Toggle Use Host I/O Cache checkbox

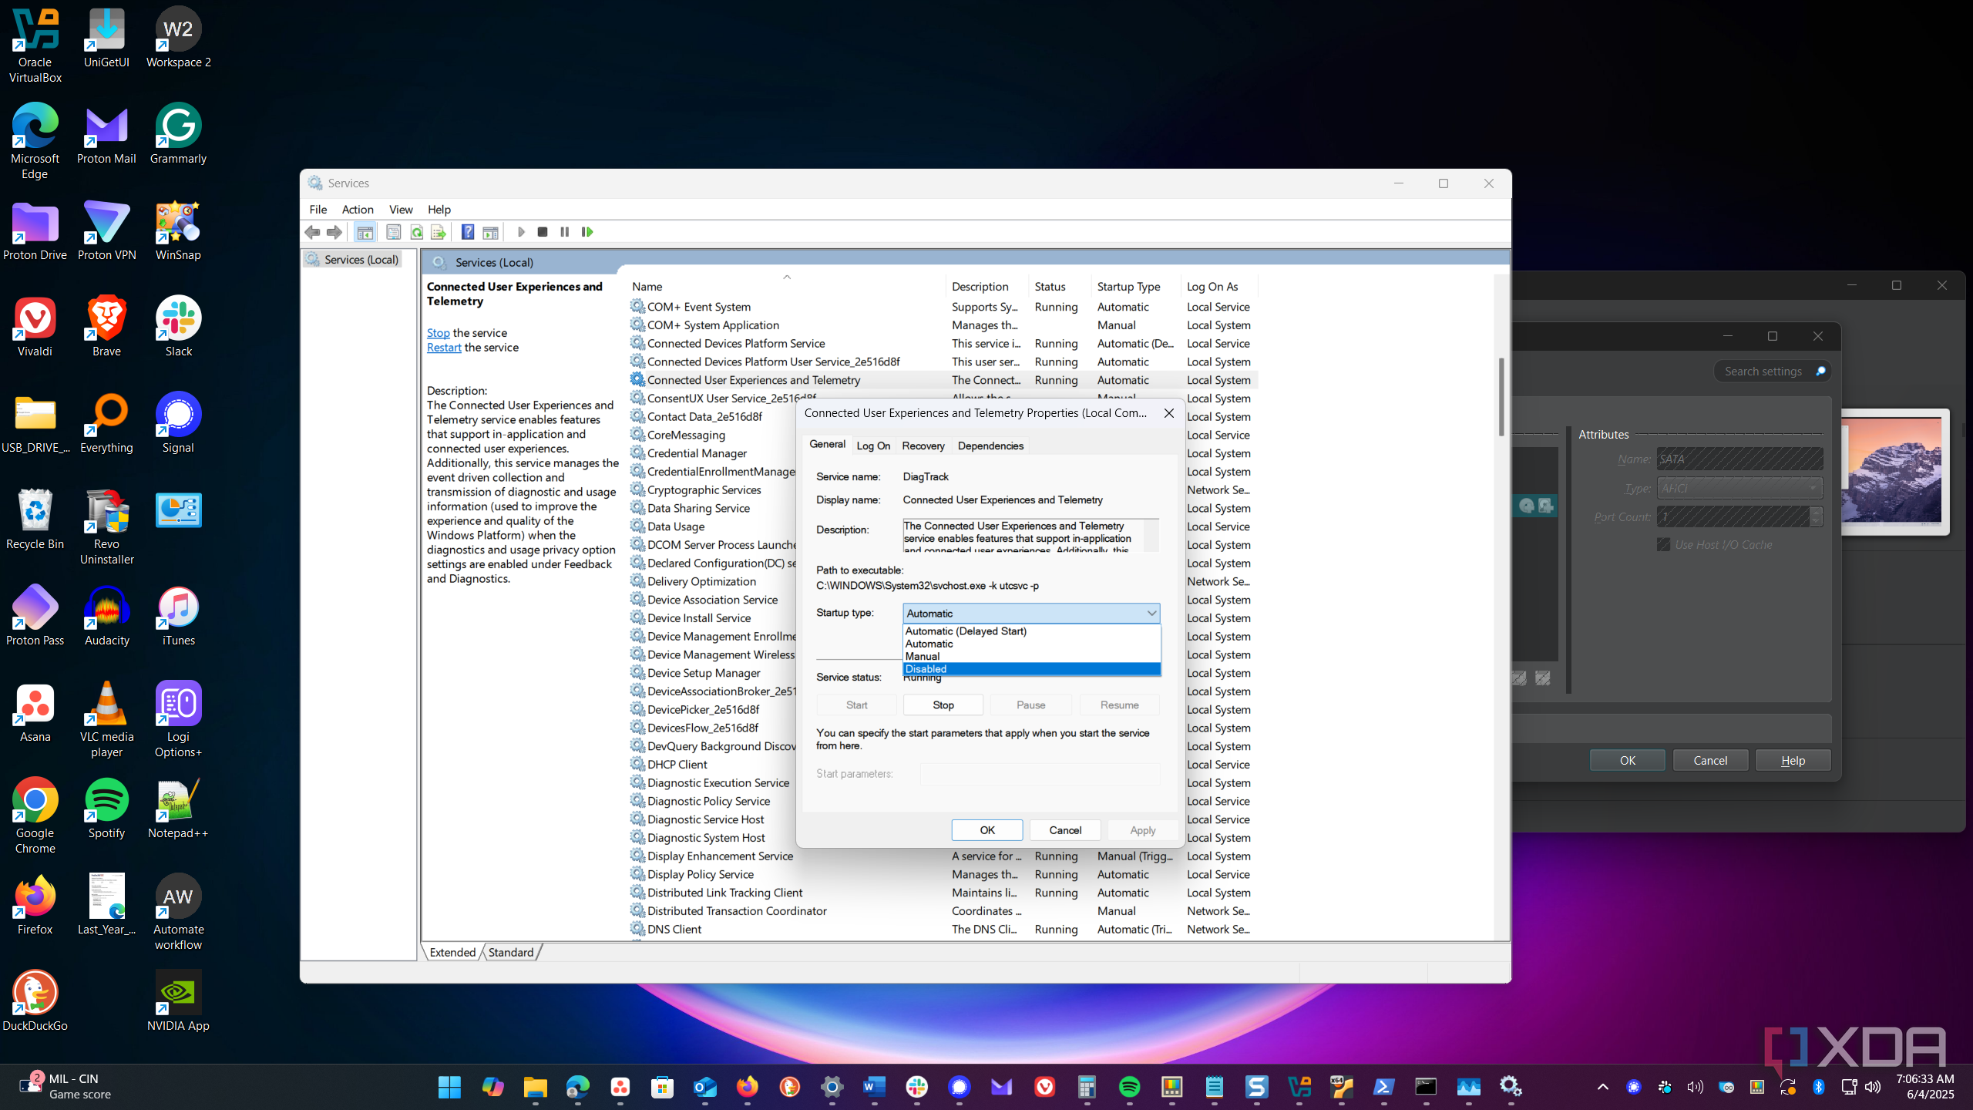1664,545
